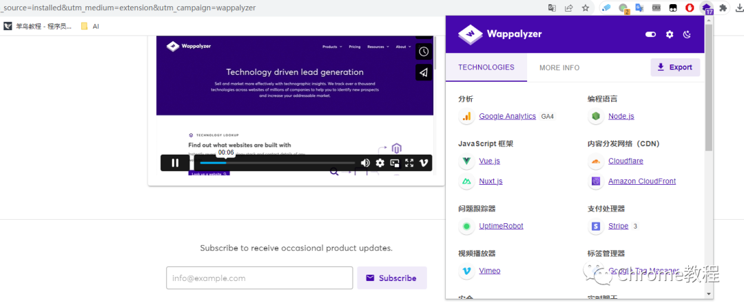This screenshot has height=307, width=744.
Task: Click the Export button
Action: pyautogui.click(x=675, y=67)
